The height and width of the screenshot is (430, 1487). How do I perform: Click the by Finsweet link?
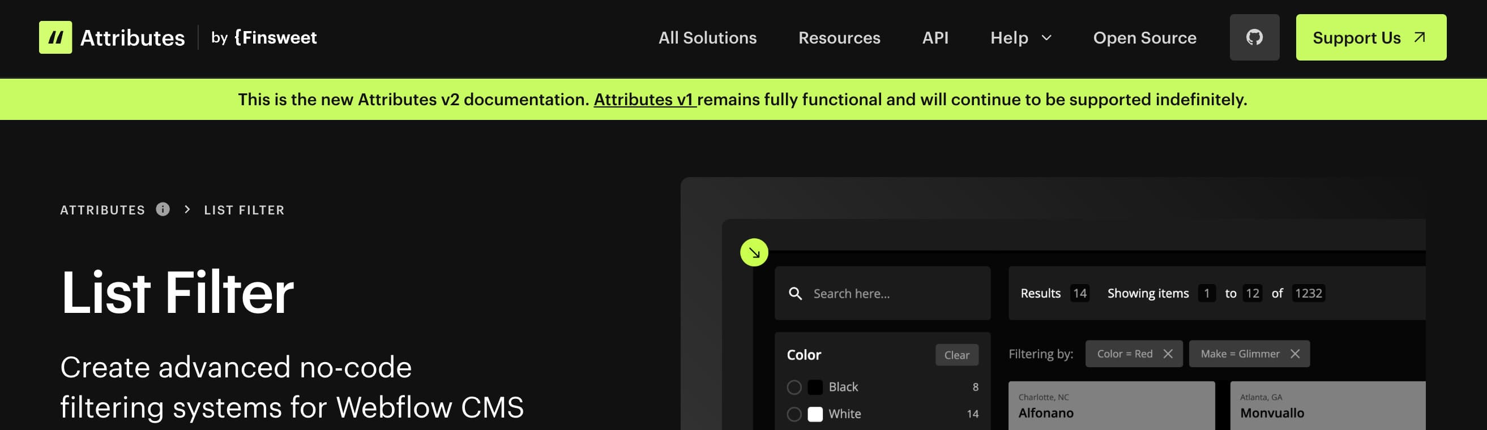[264, 37]
